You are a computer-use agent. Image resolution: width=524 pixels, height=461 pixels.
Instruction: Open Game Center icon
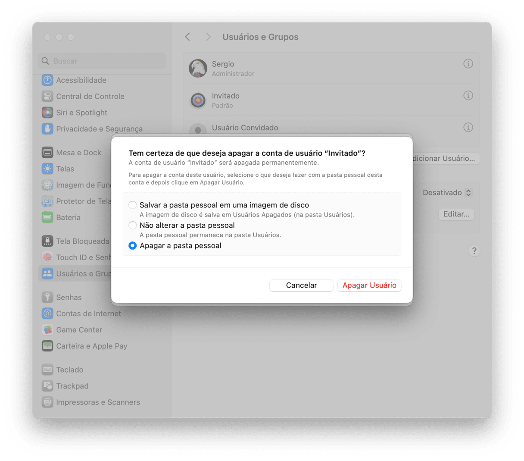(x=47, y=330)
